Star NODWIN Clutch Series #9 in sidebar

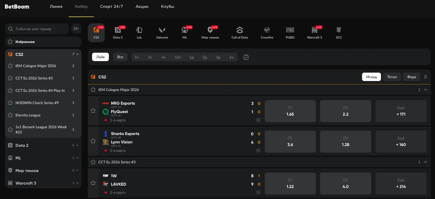(x=10, y=103)
